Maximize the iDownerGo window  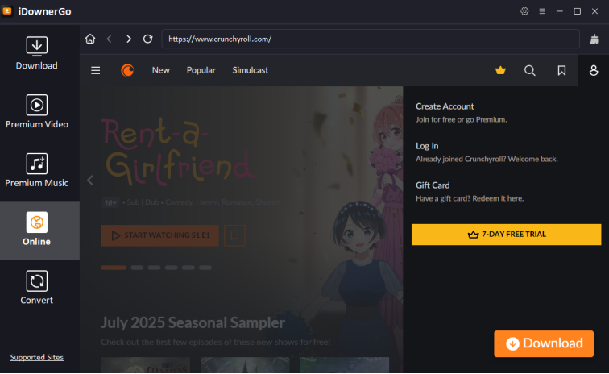(577, 11)
